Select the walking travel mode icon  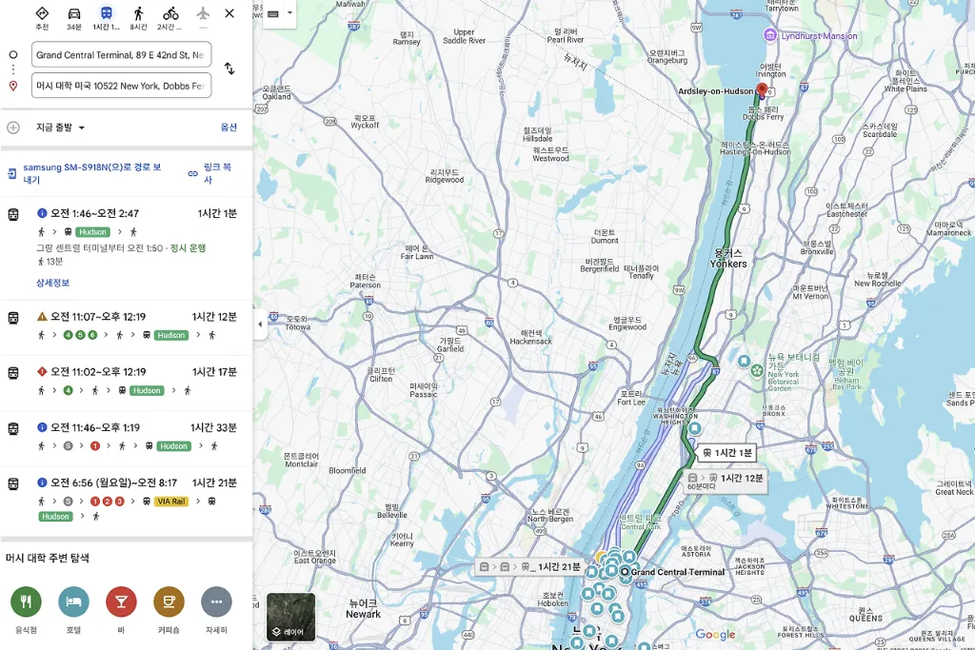139,14
